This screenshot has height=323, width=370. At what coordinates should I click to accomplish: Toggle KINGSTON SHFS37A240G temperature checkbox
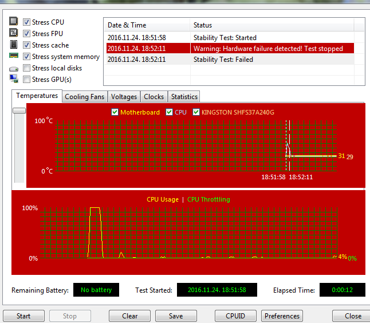pos(196,112)
